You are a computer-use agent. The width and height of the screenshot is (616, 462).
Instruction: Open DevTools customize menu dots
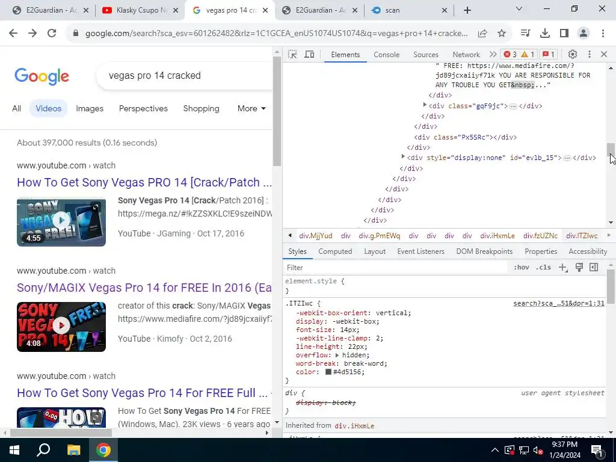click(590, 54)
